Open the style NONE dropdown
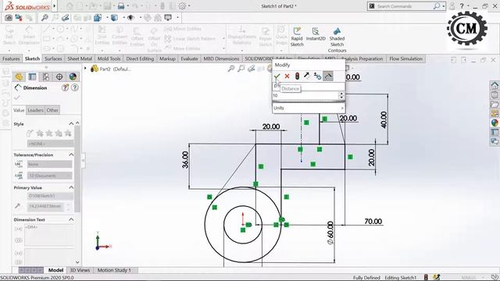 click(x=50, y=144)
